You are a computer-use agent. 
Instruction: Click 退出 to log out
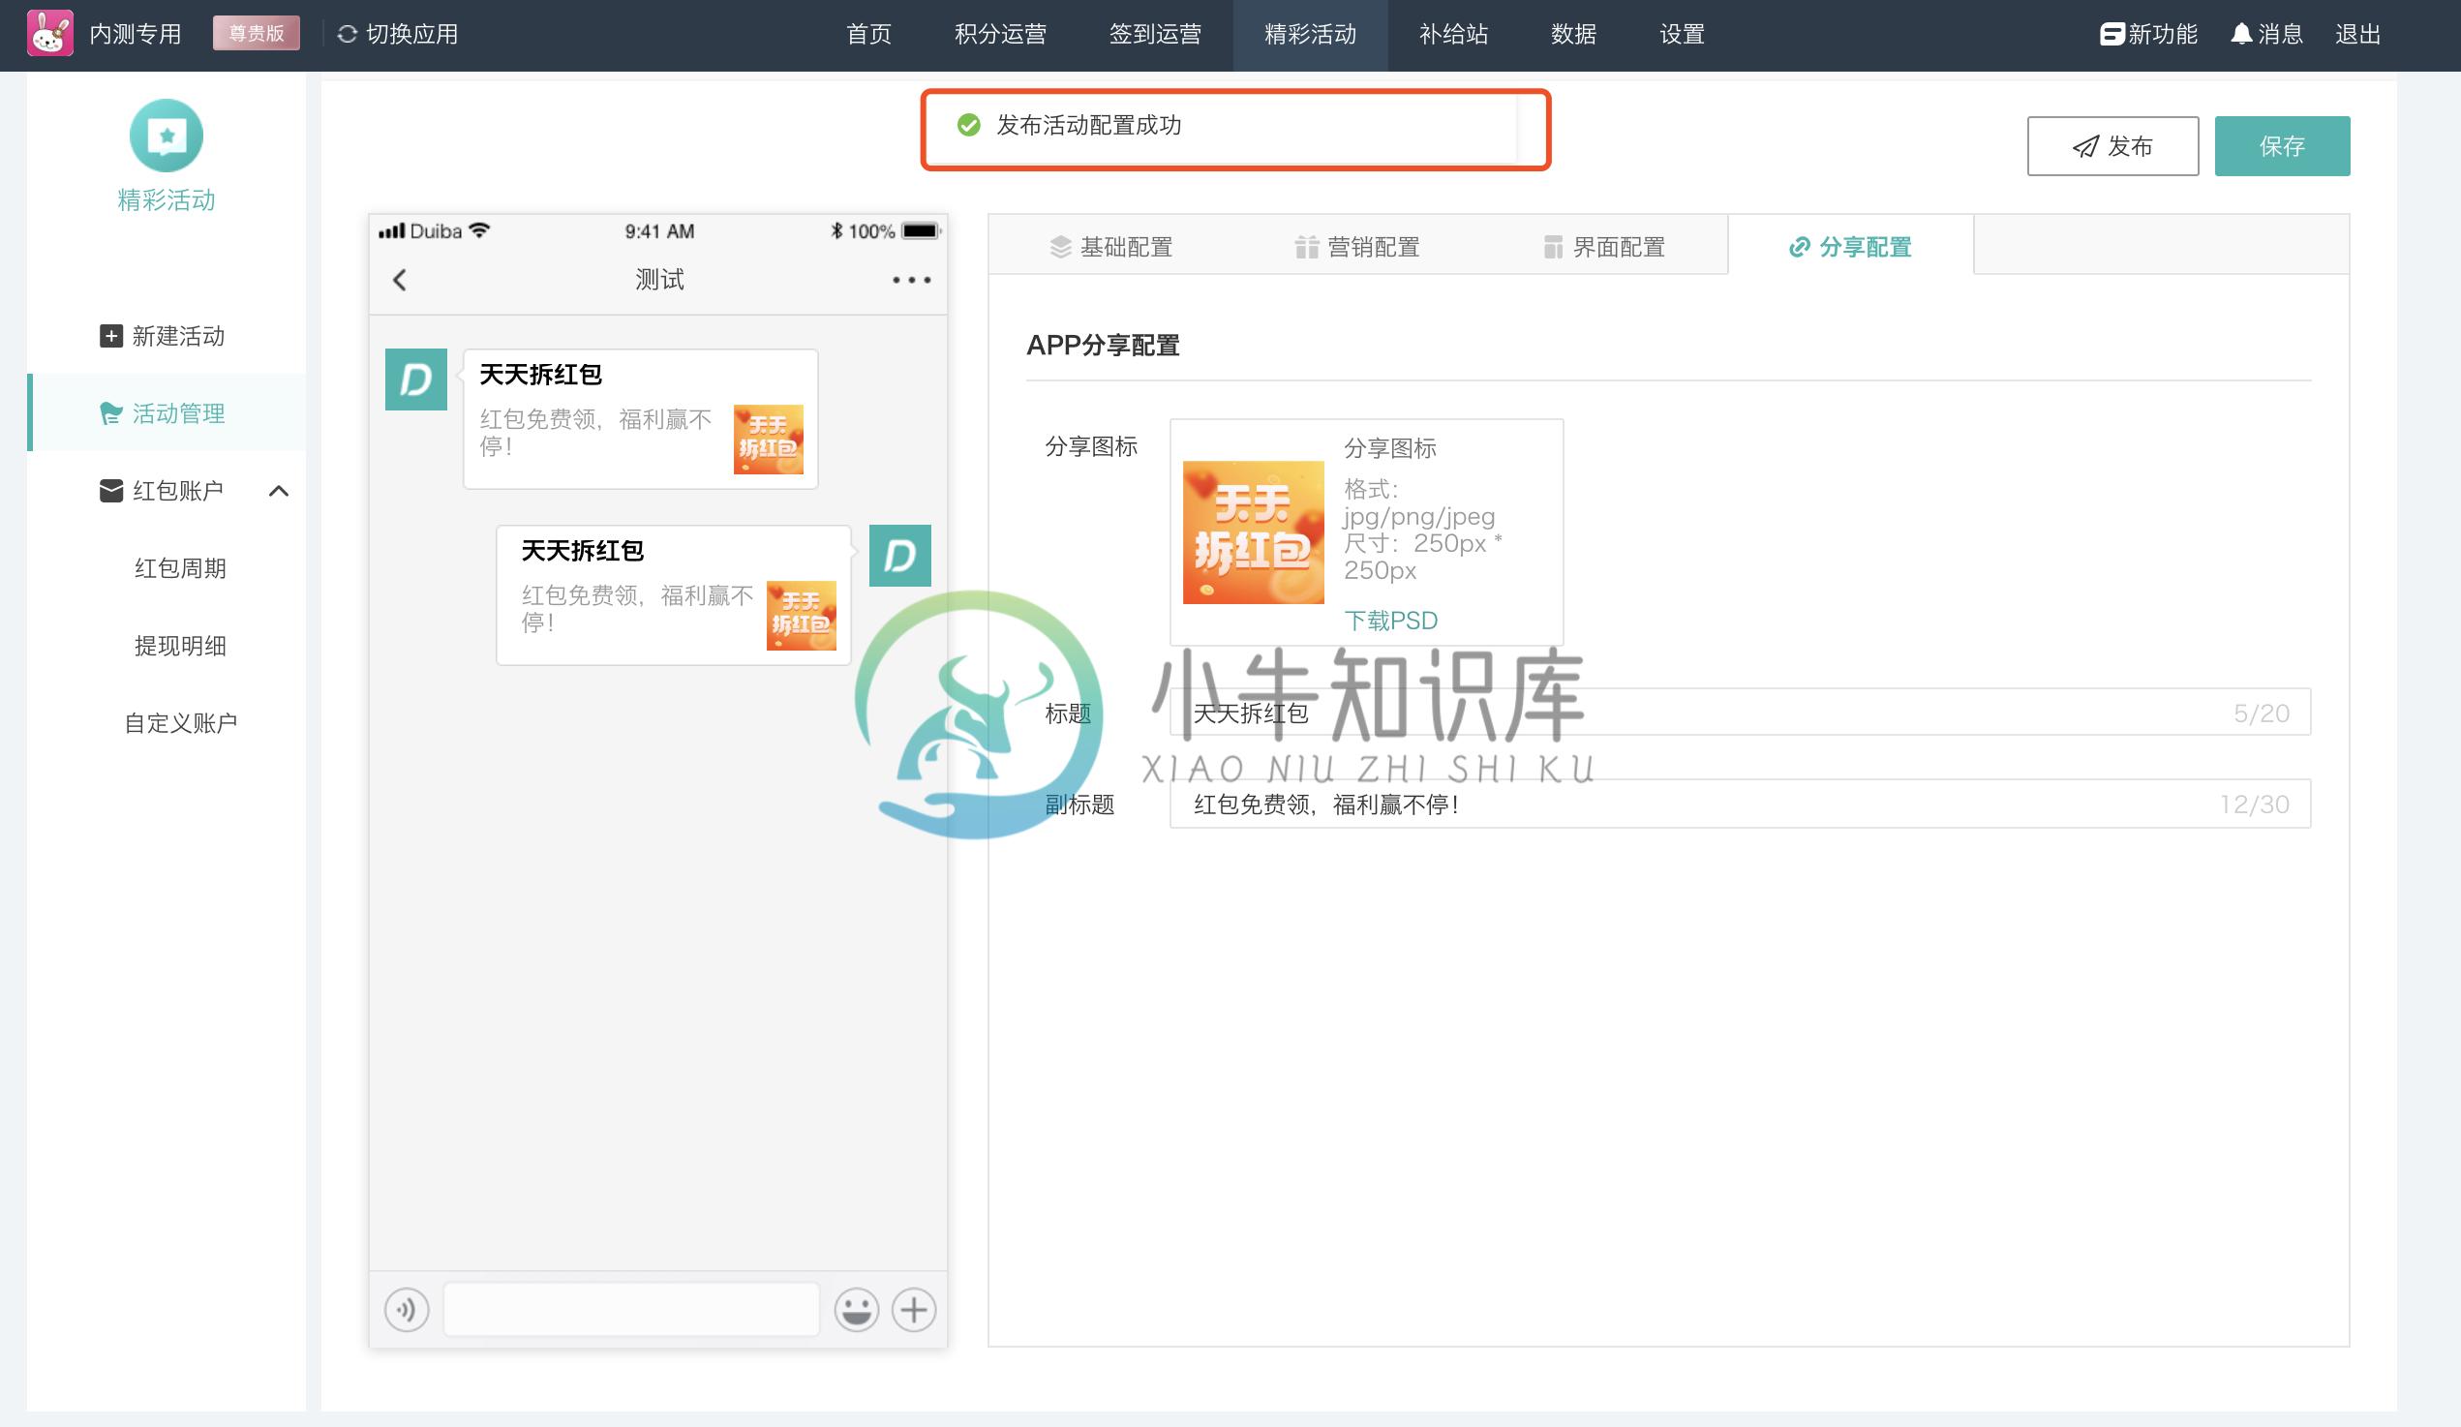pos(2357,34)
